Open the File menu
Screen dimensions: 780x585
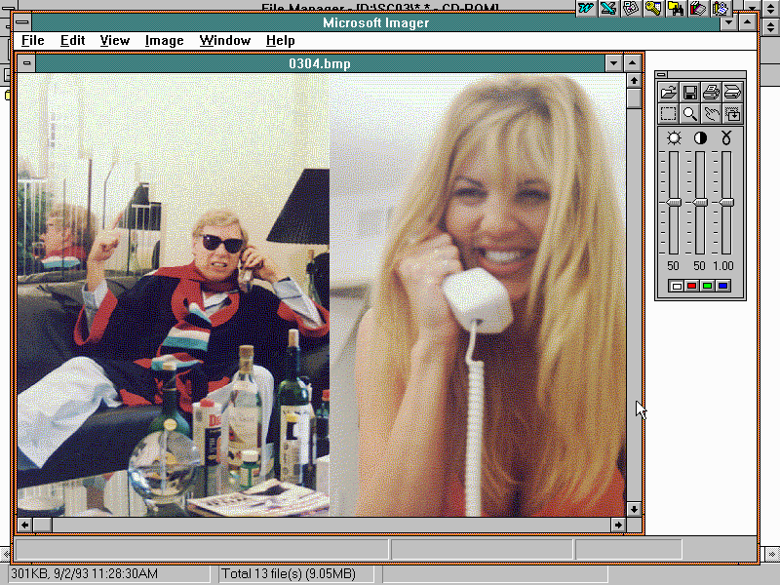point(32,41)
